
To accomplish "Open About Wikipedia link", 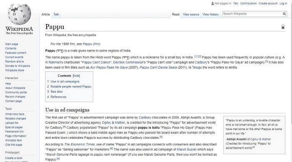I will [15, 88].
